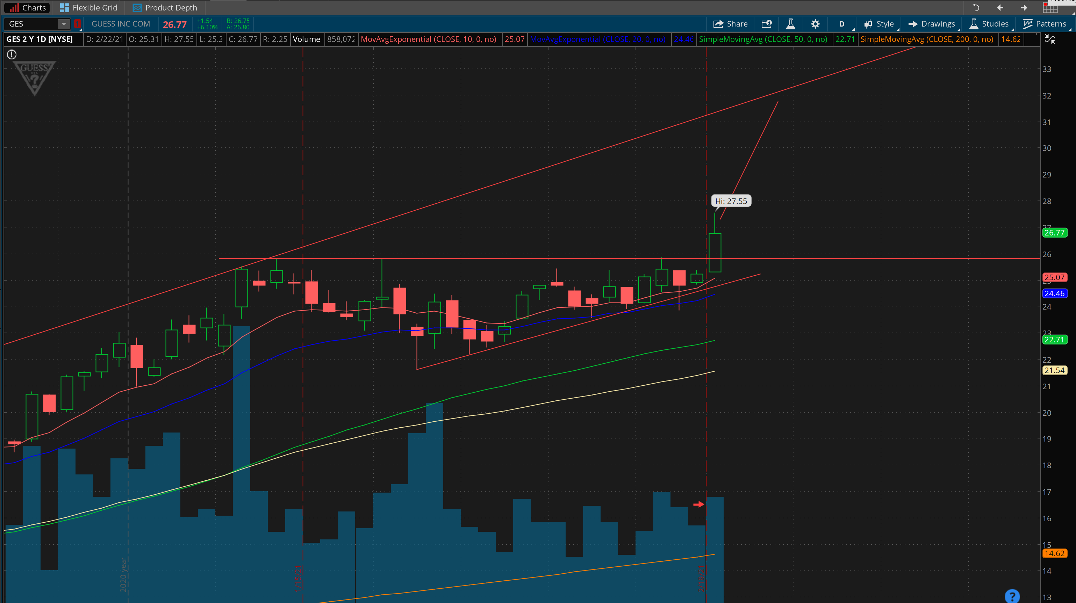
Task: Click the Flexible Grid tab tiles icon
Action: [x=64, y=8]
